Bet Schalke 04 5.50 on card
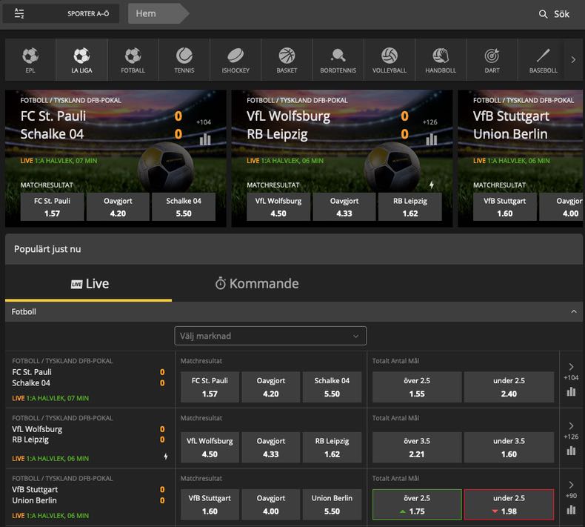The image size is (585, 527). tap(184, 207)
